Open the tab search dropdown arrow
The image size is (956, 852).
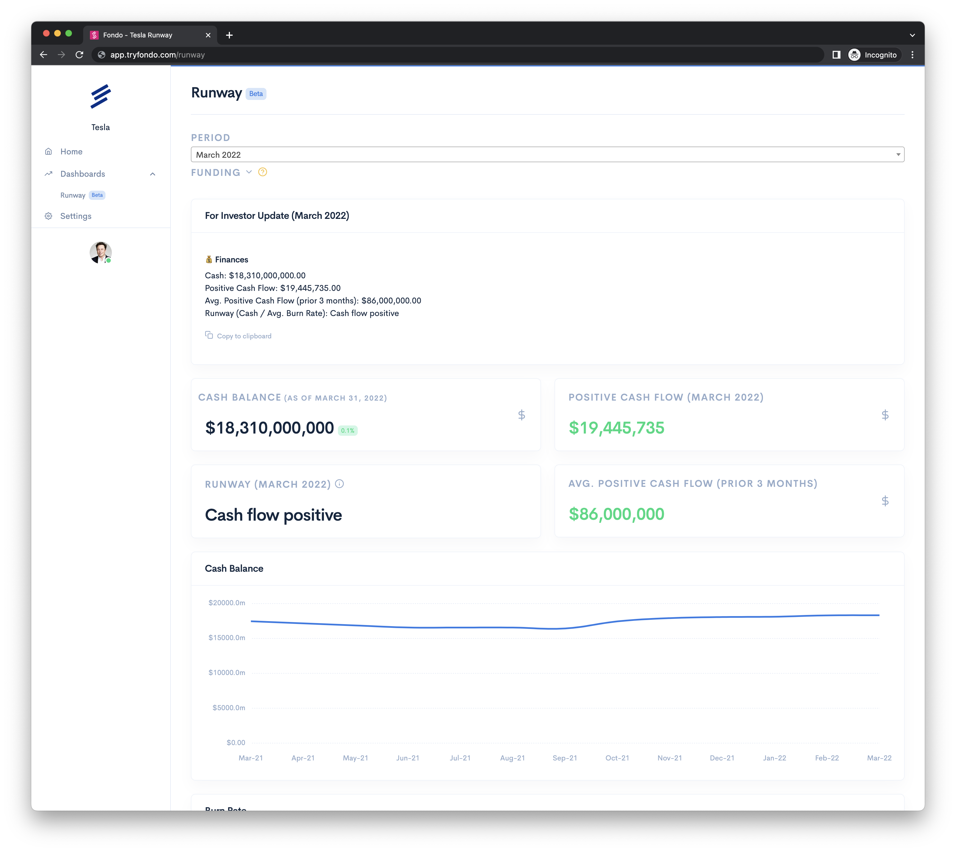coord(912,35)
